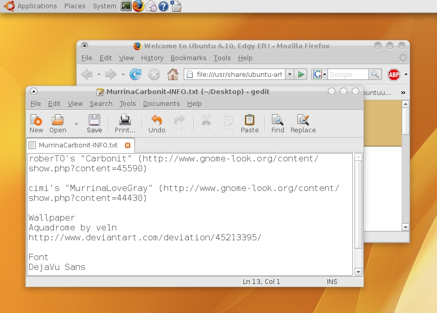Open the text editor launcher in panel
Image resolution: width=437 pixels, height=313 pixels.
pyautogui.click(x=176, y=6)
